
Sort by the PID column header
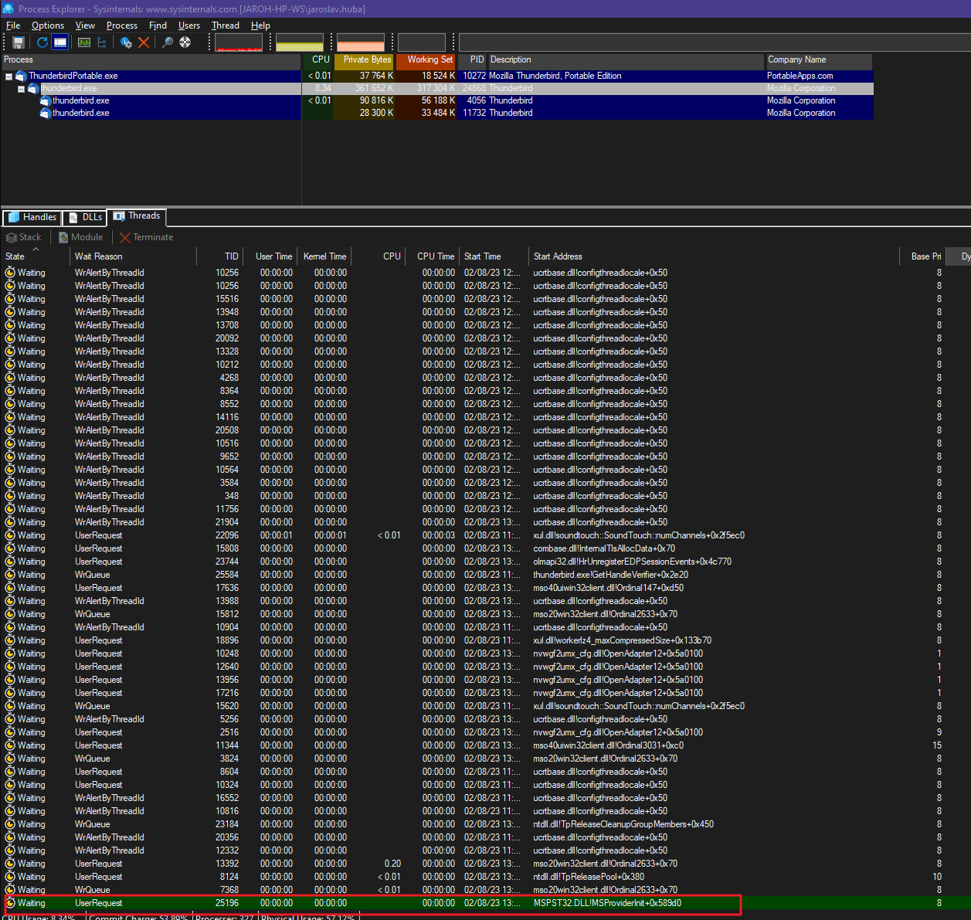pyautogui.click(x=473, y=60)
